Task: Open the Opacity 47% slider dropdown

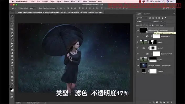Action: point(165,22)
